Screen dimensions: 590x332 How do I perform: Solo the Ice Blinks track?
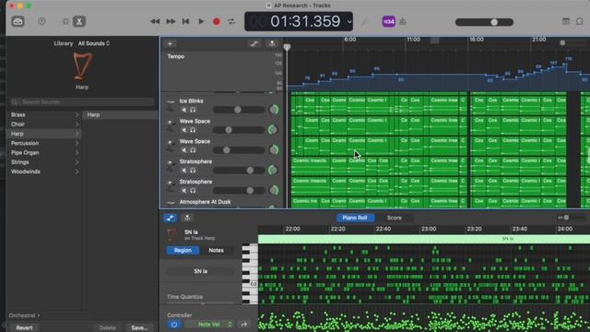coord(193,110)
